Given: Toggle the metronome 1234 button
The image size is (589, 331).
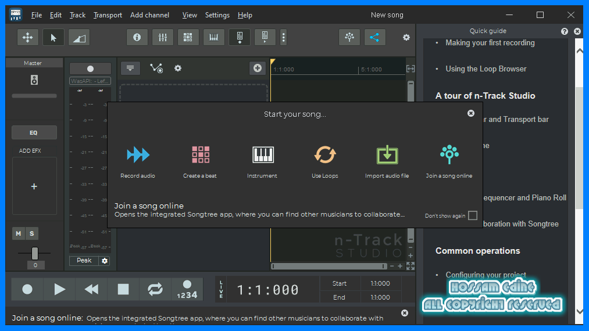Looking at the screenshot, I should pos(187,289).
